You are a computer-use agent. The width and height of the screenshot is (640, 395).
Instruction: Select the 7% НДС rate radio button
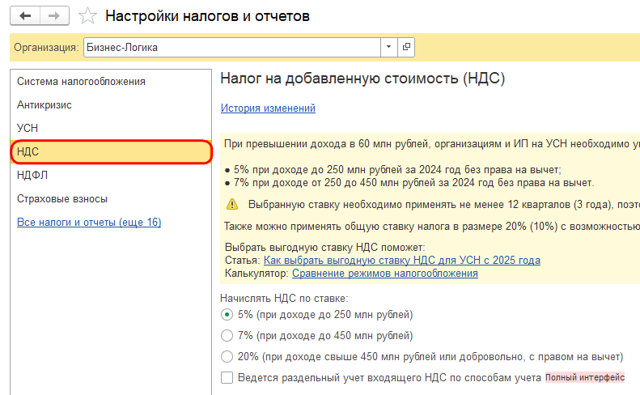pos(227,336)
